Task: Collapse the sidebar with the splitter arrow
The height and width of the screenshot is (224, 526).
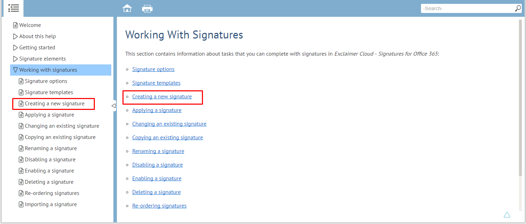Action: click(x=114, y=105)
